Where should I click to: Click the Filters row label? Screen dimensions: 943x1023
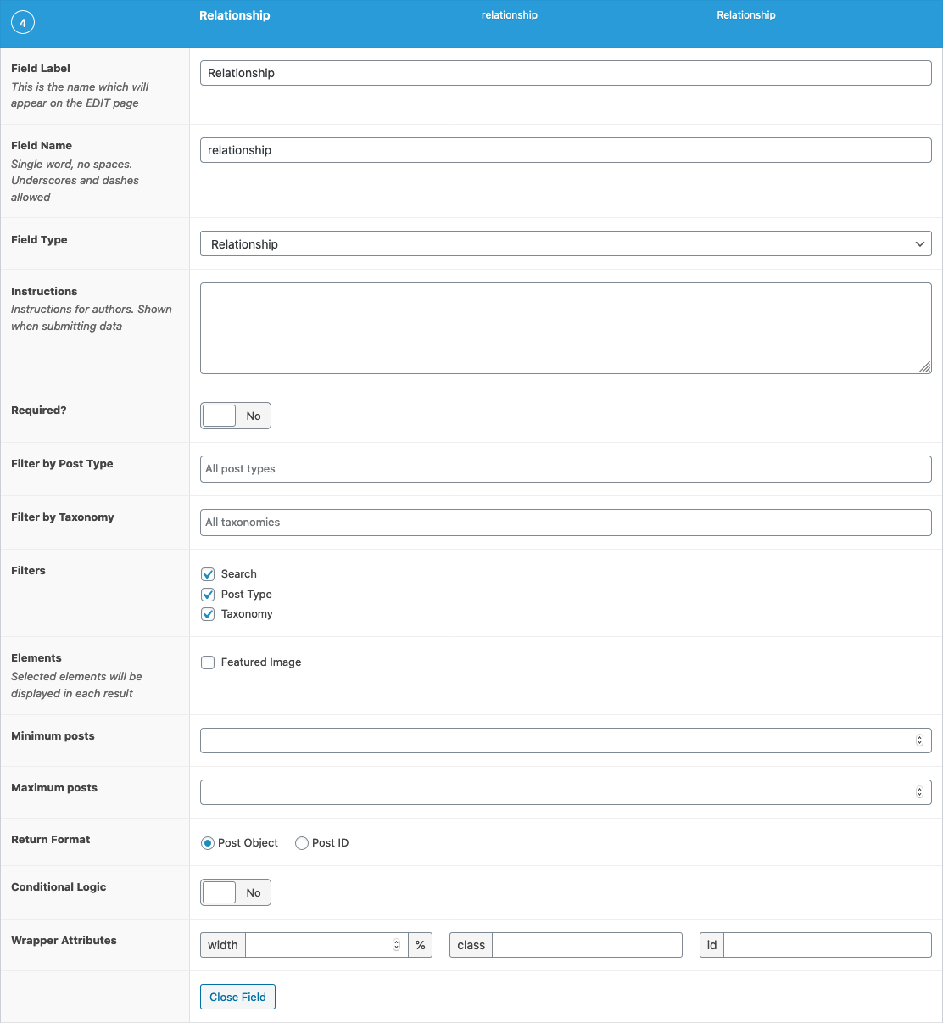tap(28, 571)
